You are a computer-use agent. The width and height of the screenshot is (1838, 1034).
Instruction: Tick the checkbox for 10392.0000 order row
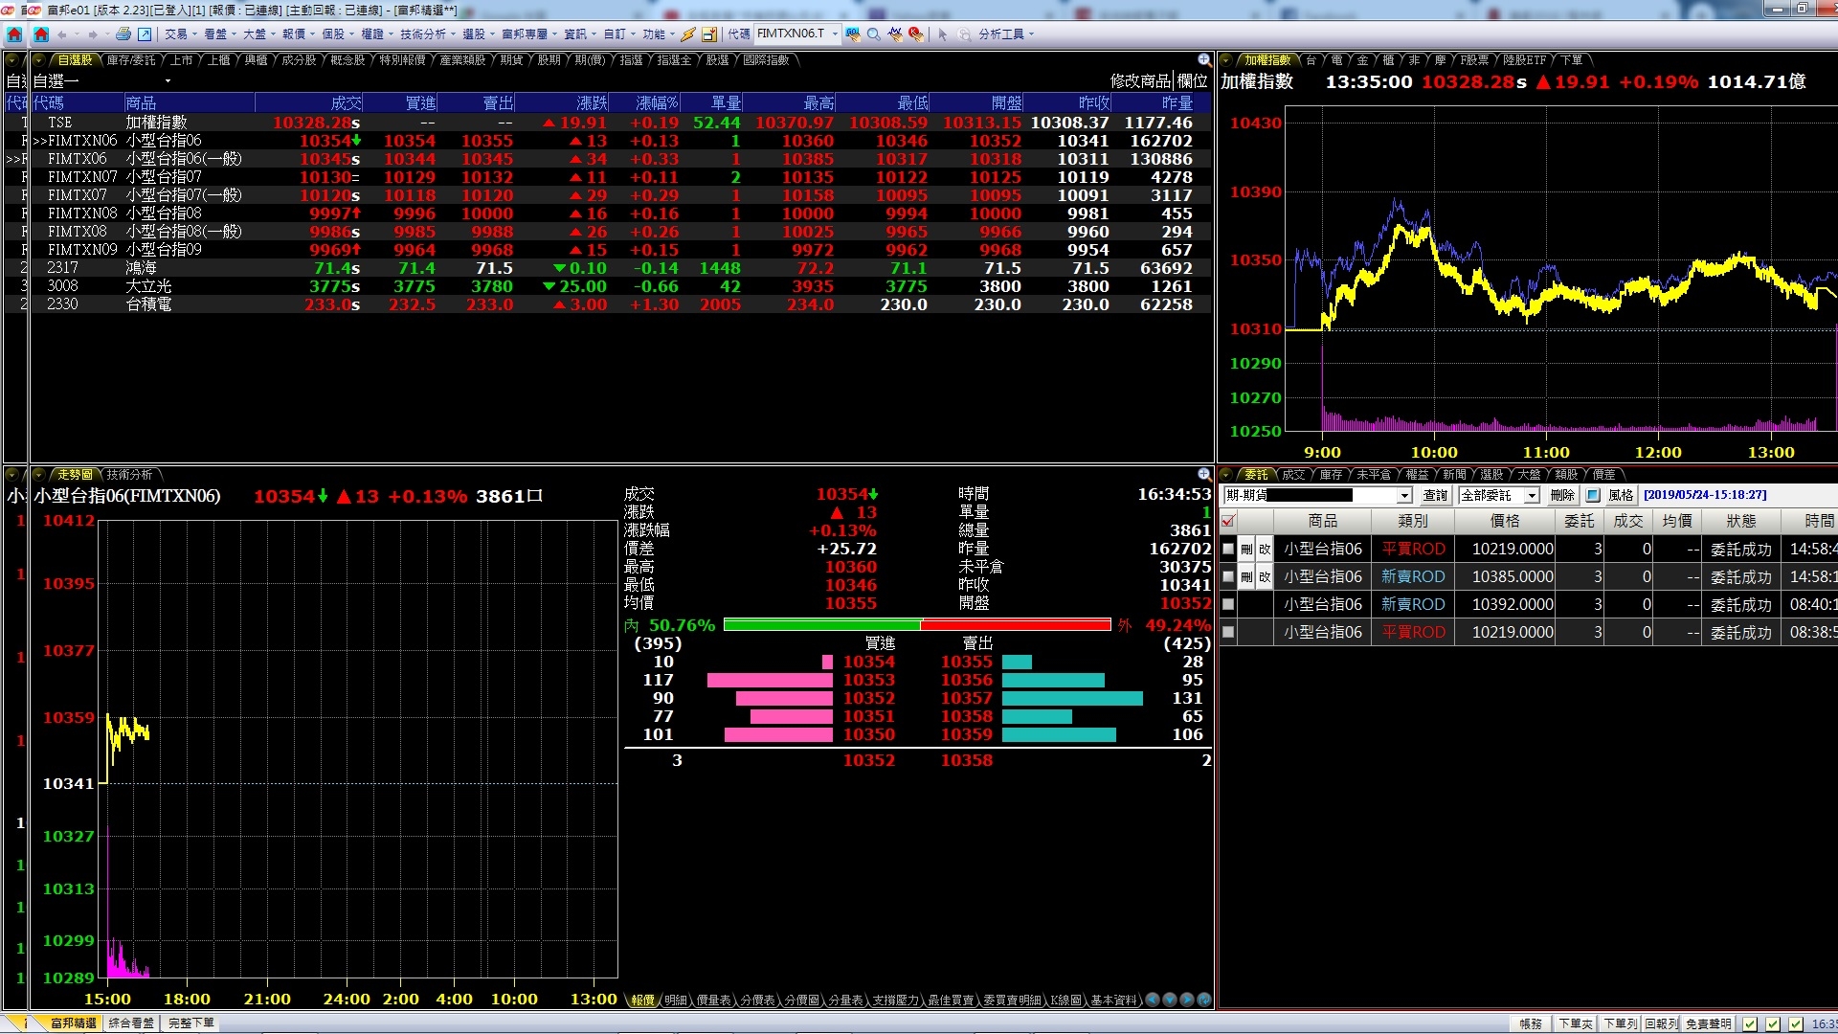(x=1228, y=604)
